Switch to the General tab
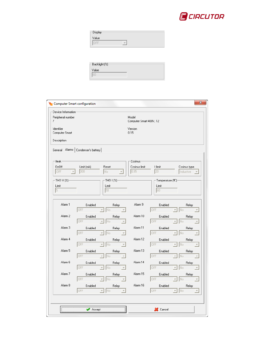This screenshot has height=360, width=254. coord(58,150)
